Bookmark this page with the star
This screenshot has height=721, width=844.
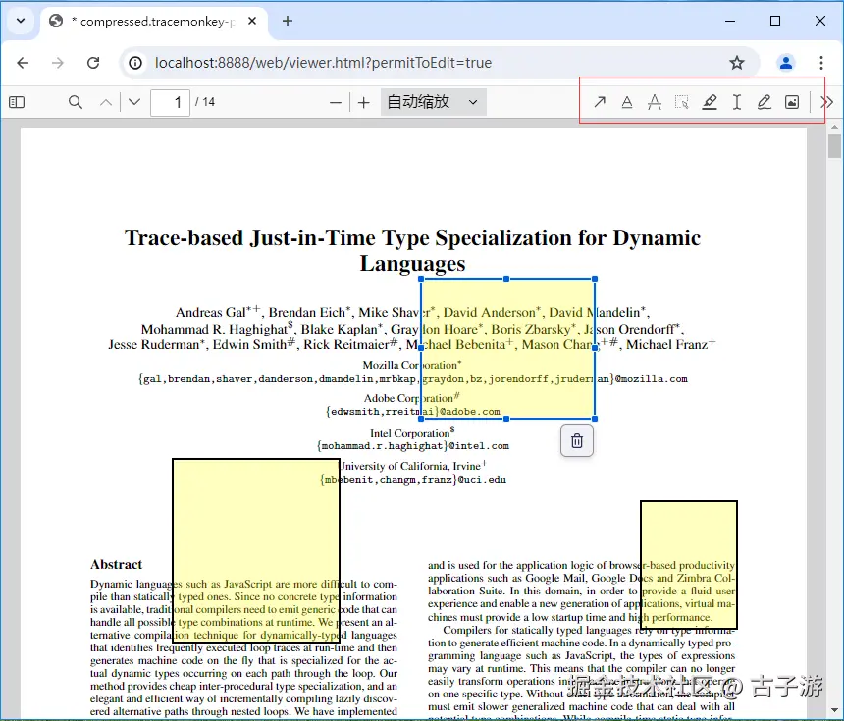[737, 63]
